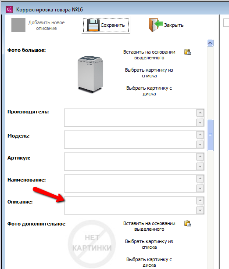Image resolution: width=229 pixels, height=269 pixels.
Task: Click the CC application icon in title bar
Action: pyautogui.click(x=9, y=9)
